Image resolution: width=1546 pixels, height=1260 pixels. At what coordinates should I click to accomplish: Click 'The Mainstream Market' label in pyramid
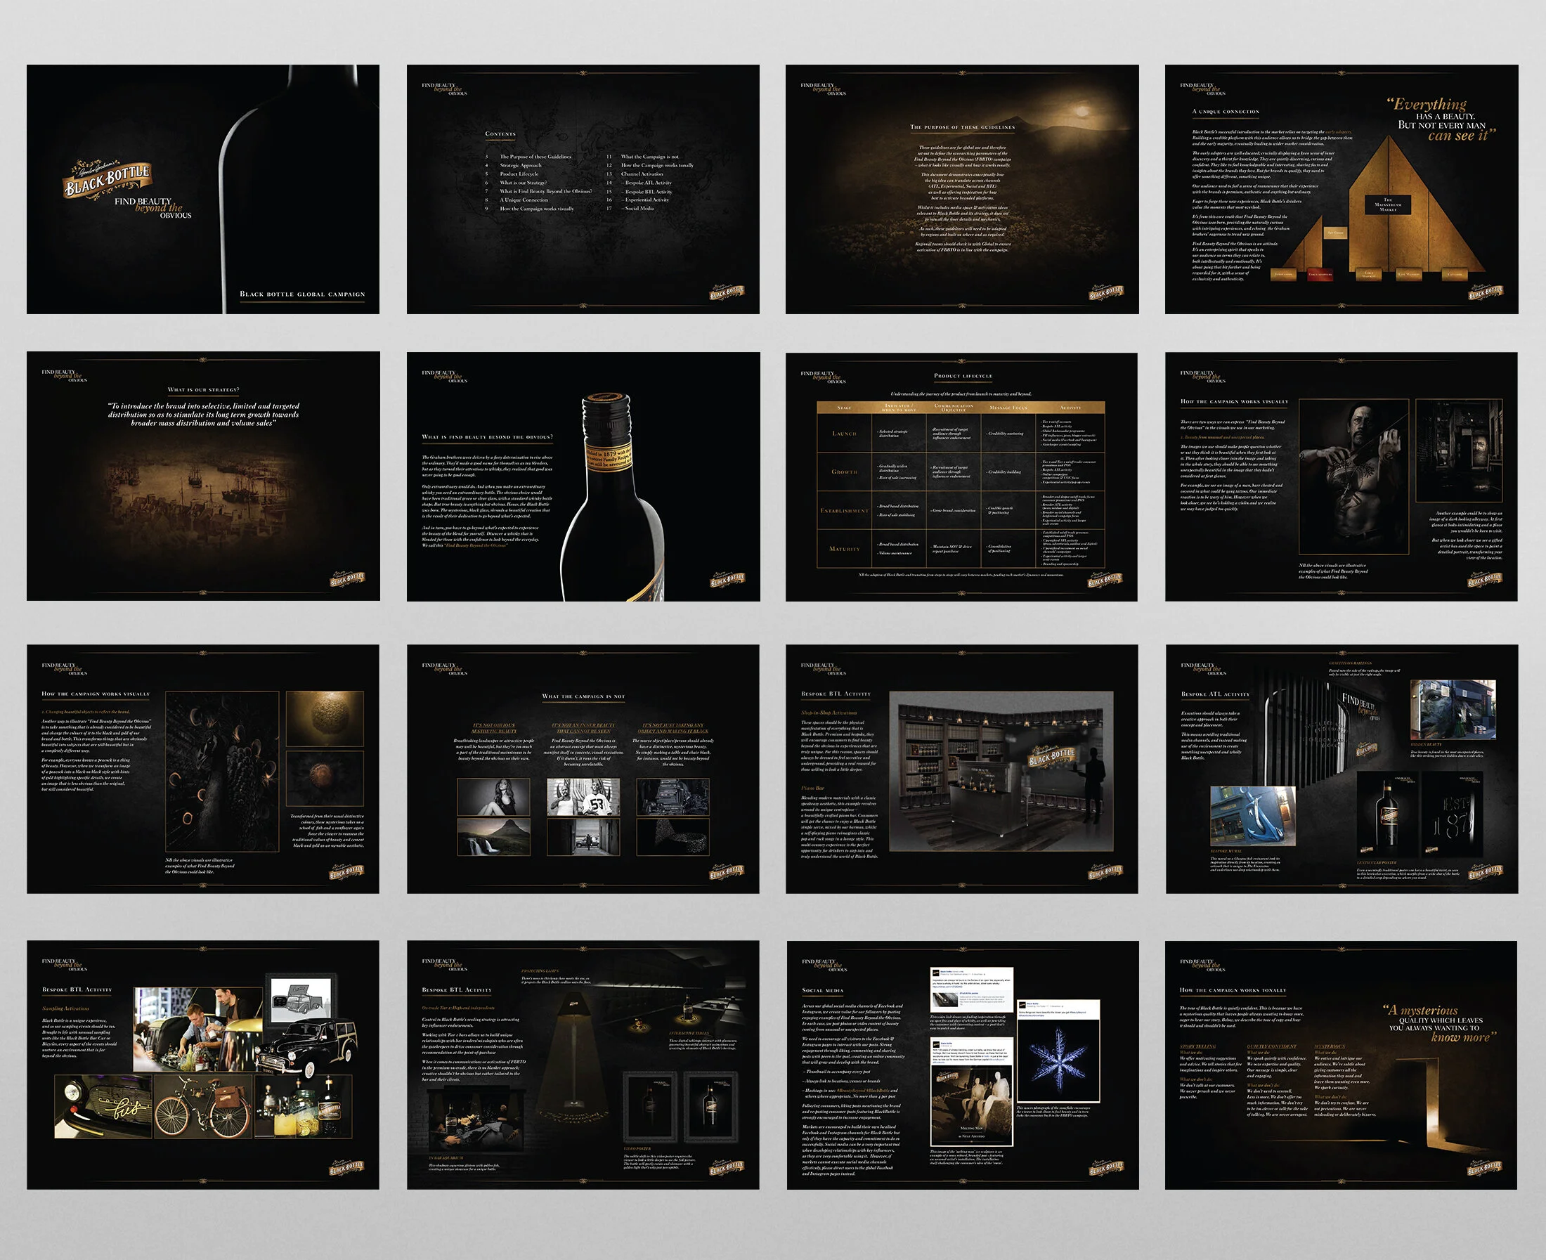1388,204
